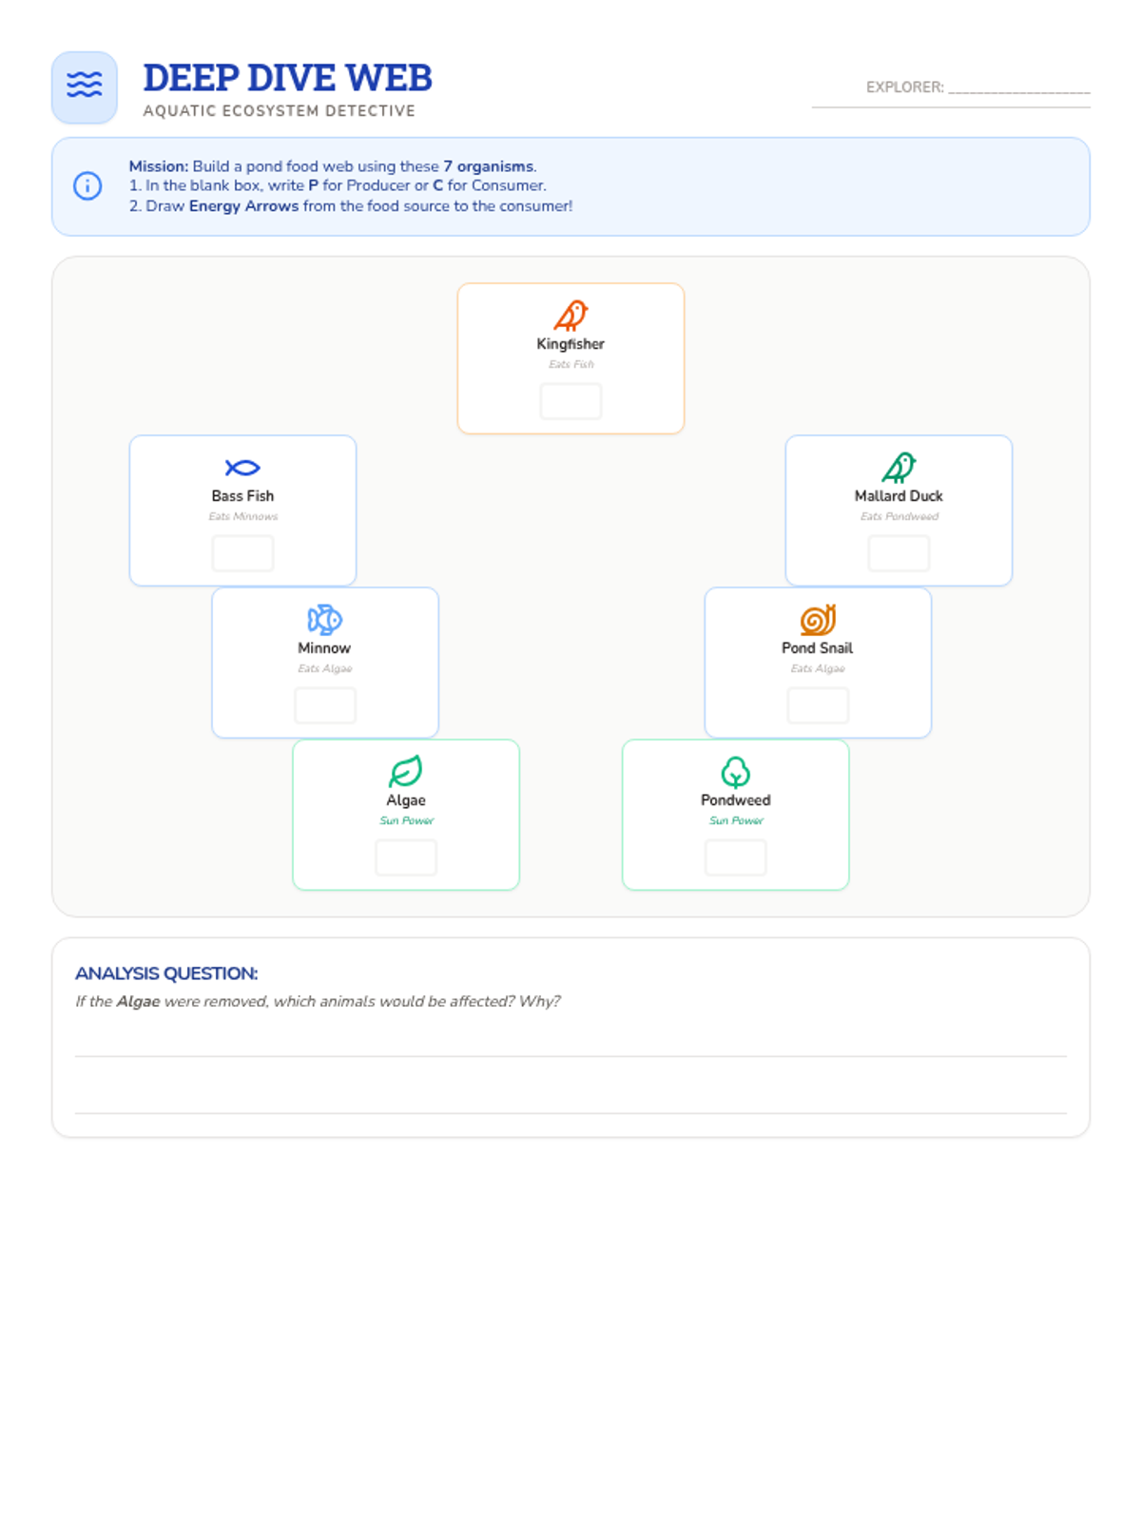The image size is (1141, 1521).
Task: Click the Minnow fish icon
Action: 324,619
